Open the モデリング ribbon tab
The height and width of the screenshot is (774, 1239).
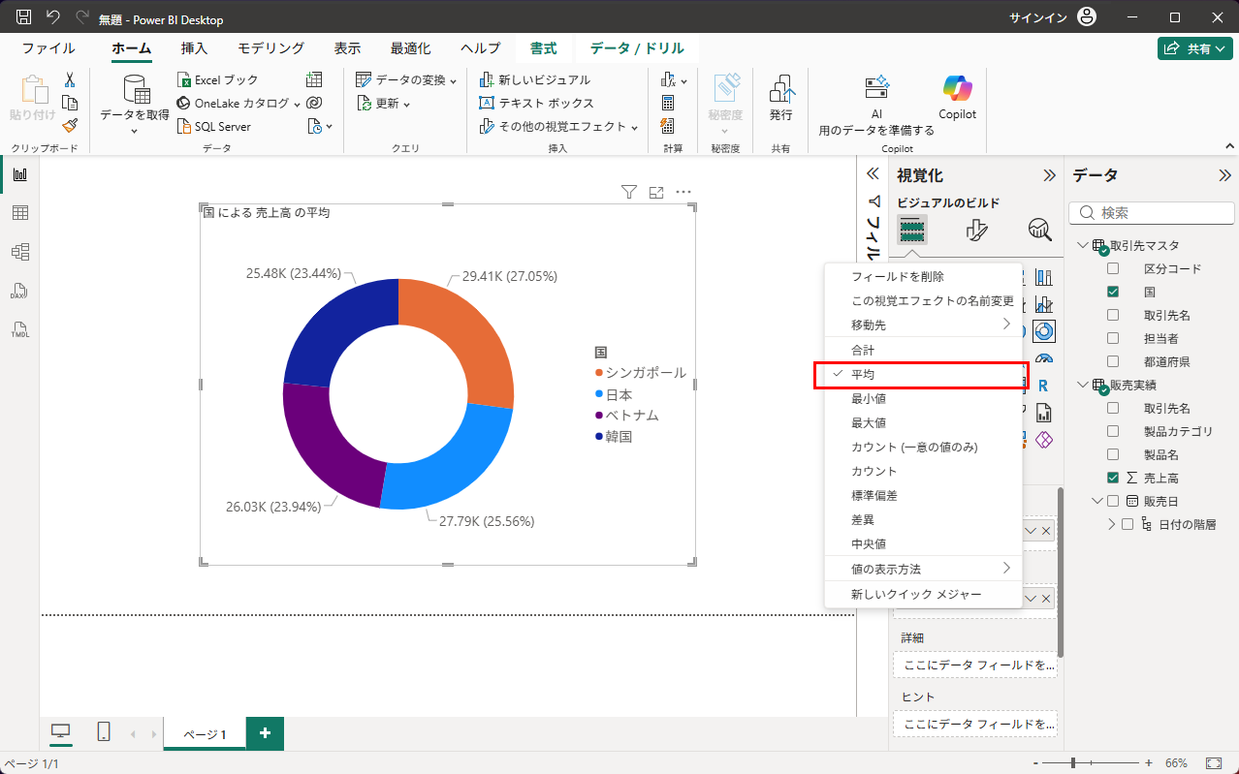[270, 48]
